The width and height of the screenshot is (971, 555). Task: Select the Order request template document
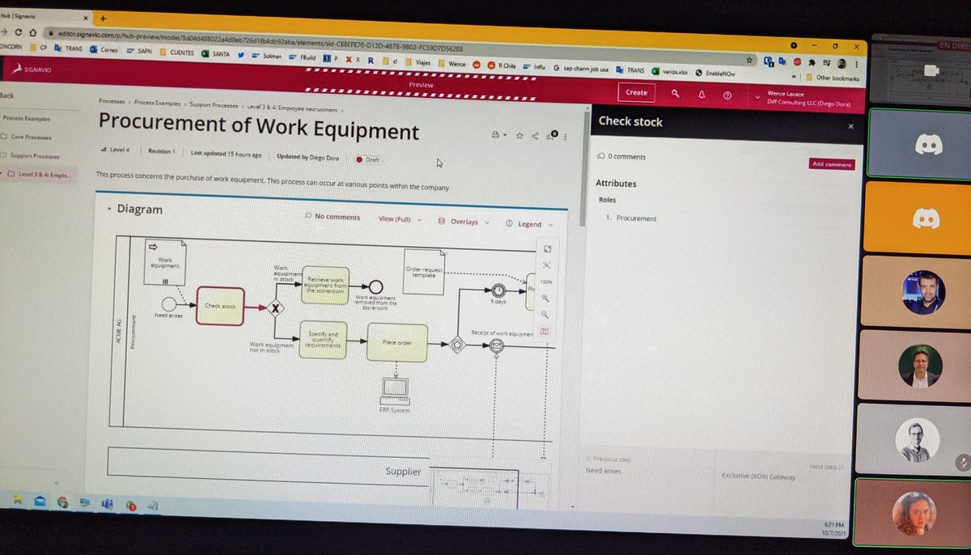pos(426,272)
